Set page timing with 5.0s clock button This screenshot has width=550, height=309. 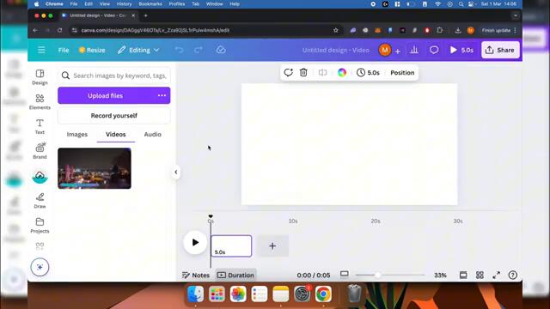368,72
